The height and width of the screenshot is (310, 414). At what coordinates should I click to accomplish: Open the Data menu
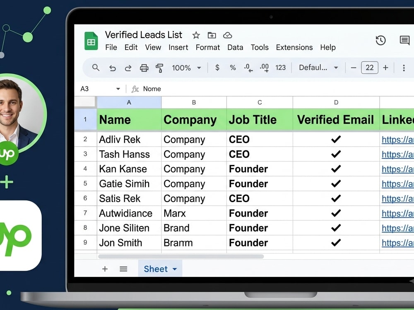(235, 48)
